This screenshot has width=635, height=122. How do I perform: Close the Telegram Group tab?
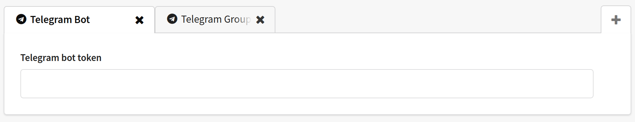tap(260, 20)
